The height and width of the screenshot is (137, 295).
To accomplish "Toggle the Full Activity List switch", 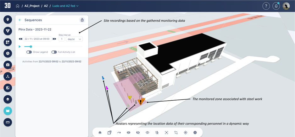I will (x=54, y=52).
